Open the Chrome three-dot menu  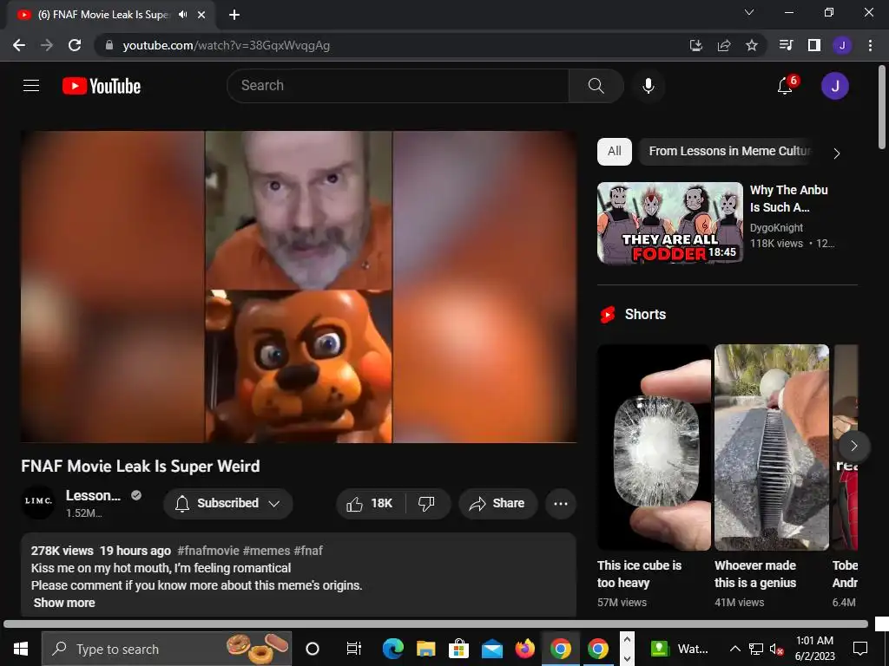(x=870, y=45)
